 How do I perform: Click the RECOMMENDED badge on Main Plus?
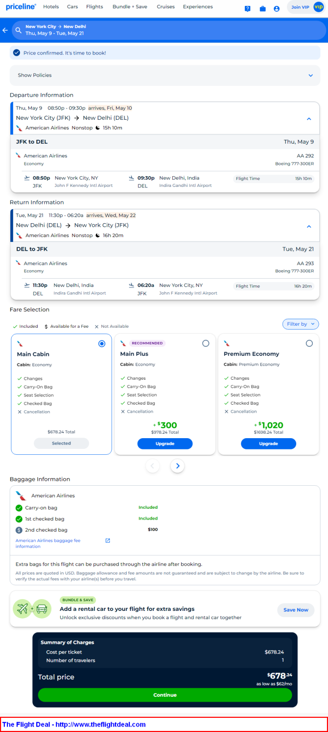point(147,343)
